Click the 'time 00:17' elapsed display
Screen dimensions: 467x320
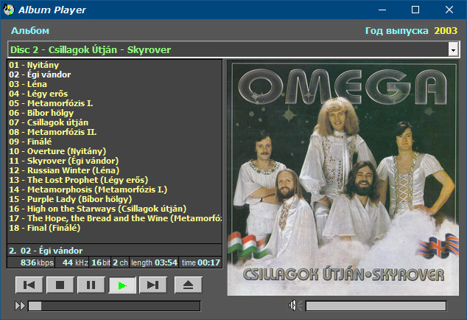(201, 262)
